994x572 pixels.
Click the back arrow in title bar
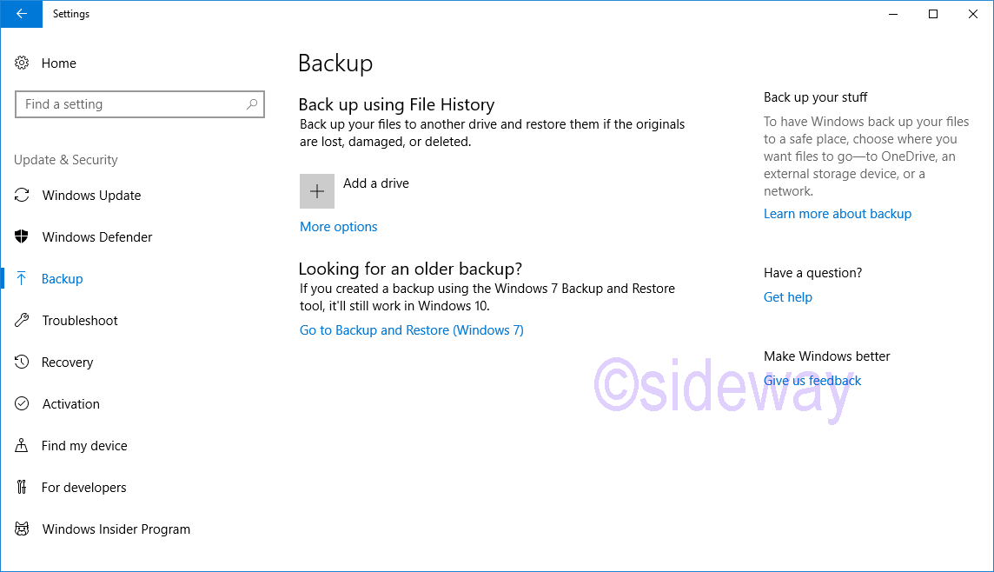tap(21, 14)
